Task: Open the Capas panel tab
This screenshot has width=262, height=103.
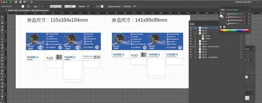Action: pos(192,24)
